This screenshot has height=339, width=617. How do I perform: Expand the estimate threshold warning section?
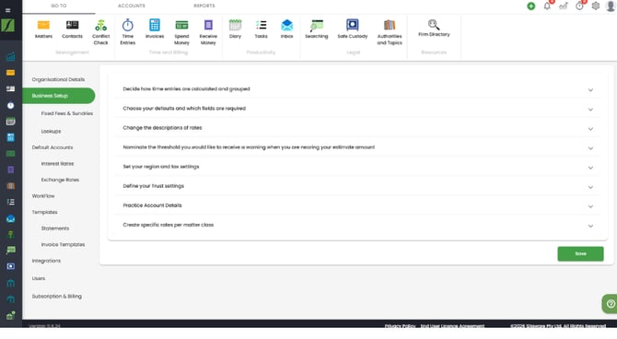[x=357, y=147]
